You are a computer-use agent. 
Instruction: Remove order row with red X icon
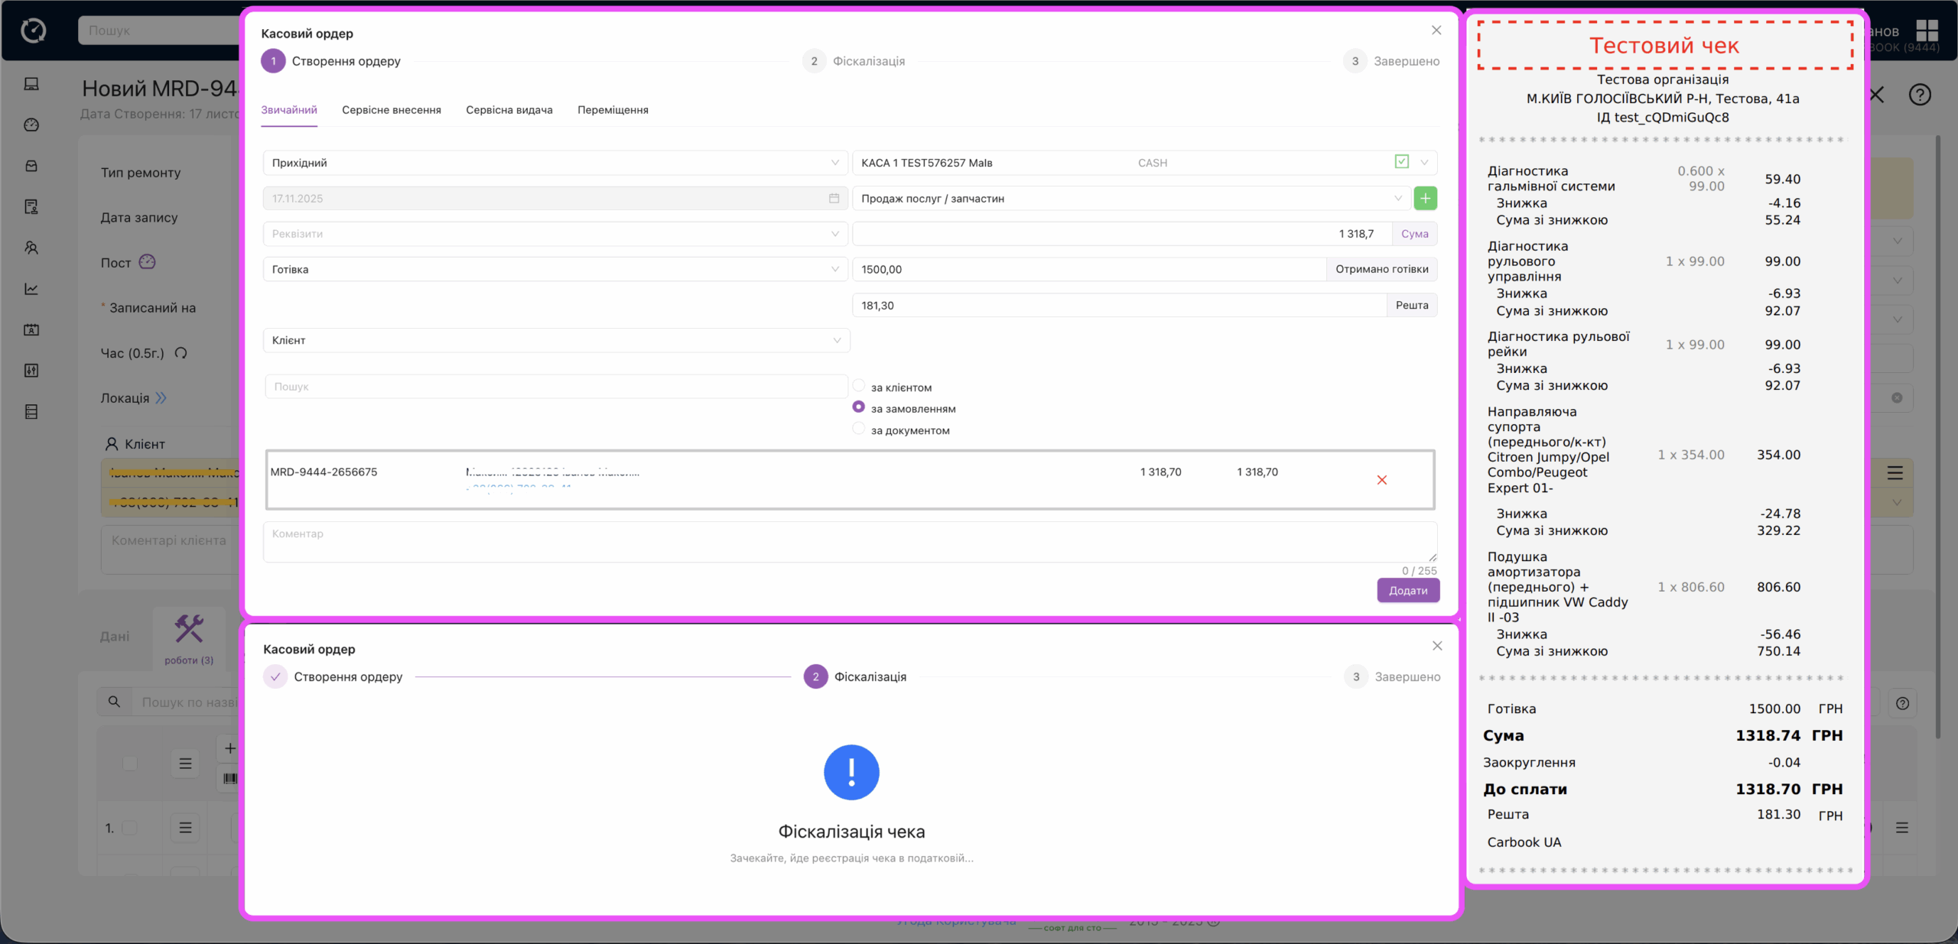click(x=1381, y=480)
